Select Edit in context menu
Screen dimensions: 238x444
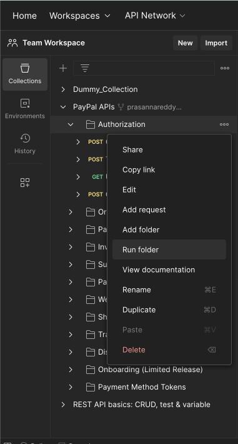click(169, 189)
